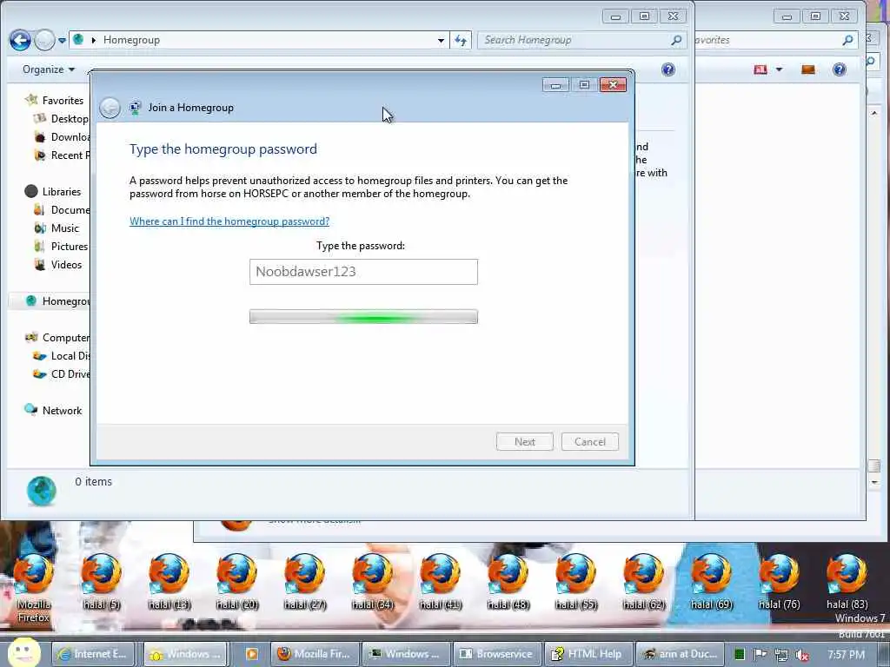
Task: Select the halal (41) desktop icon
Action: click(x=440, y=581)
